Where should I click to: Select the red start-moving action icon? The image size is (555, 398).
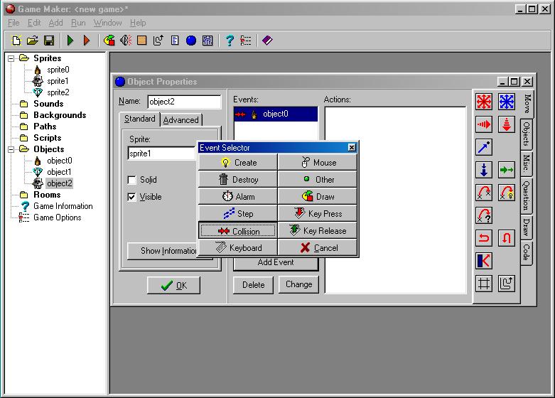tap(484, 102)
